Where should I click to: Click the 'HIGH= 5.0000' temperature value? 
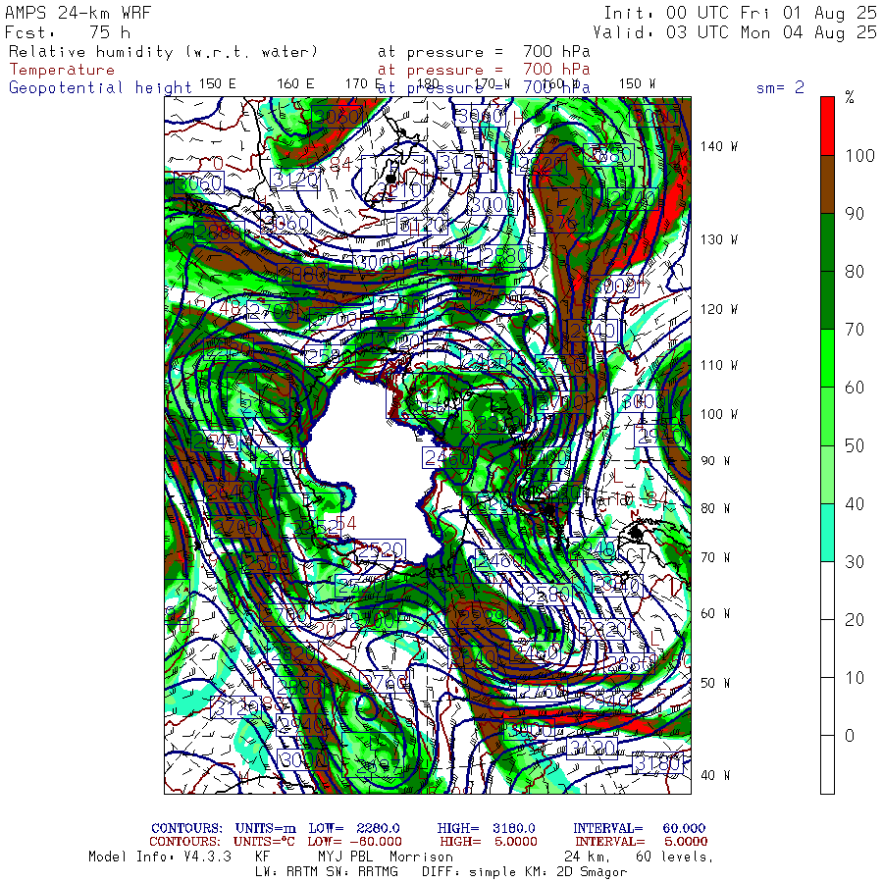click(489, 842)
